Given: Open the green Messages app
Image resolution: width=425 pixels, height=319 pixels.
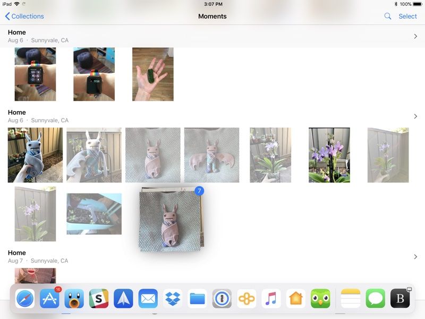Looking at the screenshot, I should [x=376, y=298].
